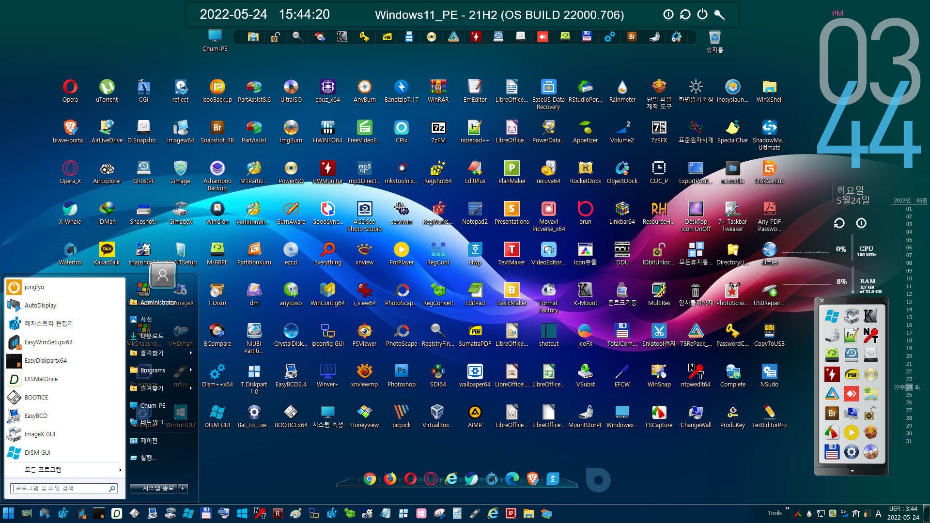Open AIMP player icon

click(475, 416)
